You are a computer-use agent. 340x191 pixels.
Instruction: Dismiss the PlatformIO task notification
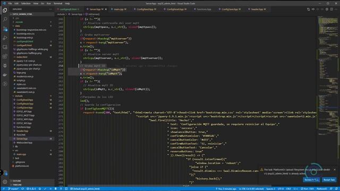[x=335, y=170]
